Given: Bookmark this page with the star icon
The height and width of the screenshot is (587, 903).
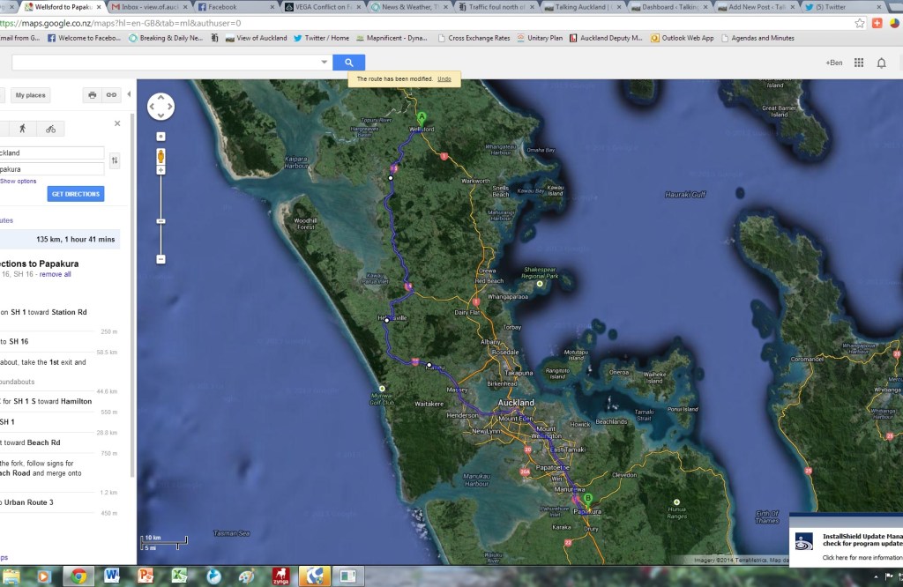Looking at the screenshot, I should 860,23.
